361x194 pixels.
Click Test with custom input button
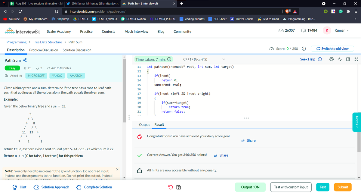point(291,187)
